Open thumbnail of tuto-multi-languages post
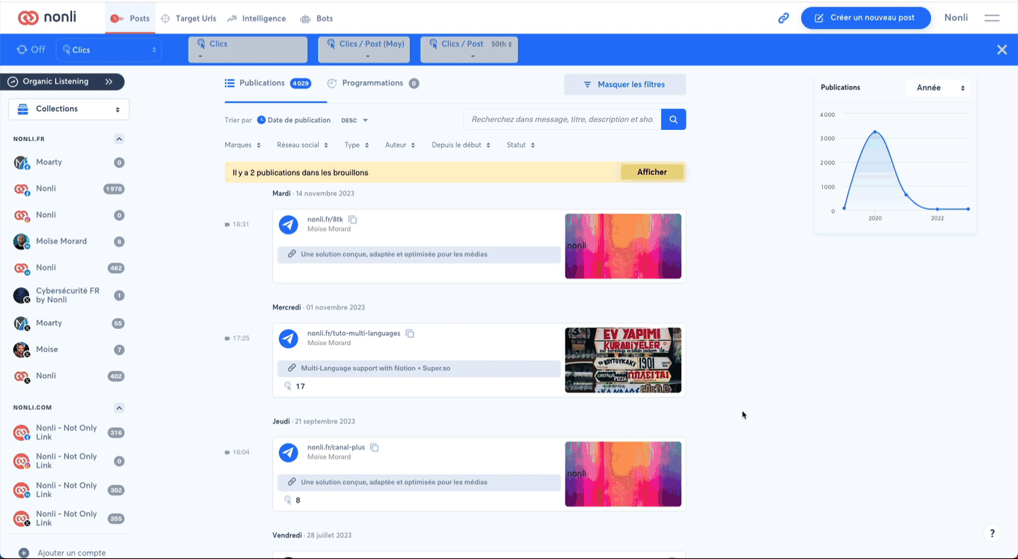The image size is (1018, 559). pos(623,360)
